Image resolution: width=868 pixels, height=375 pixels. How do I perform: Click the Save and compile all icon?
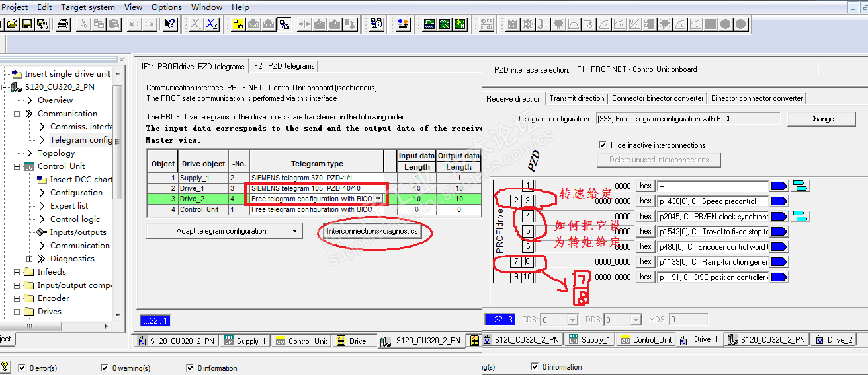[x=42, y=24]
